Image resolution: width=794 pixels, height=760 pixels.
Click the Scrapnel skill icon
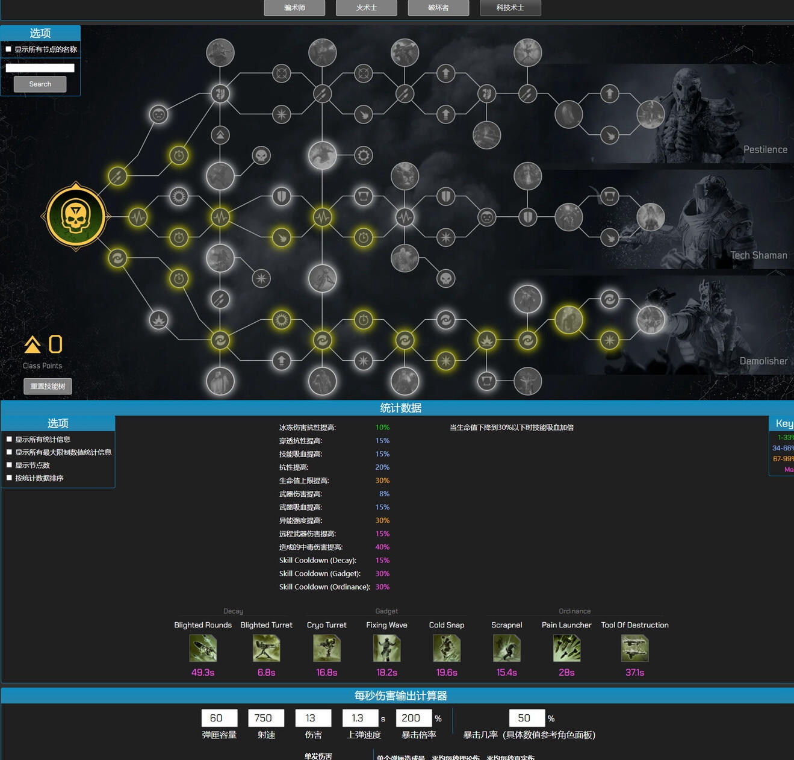point(506,649)
